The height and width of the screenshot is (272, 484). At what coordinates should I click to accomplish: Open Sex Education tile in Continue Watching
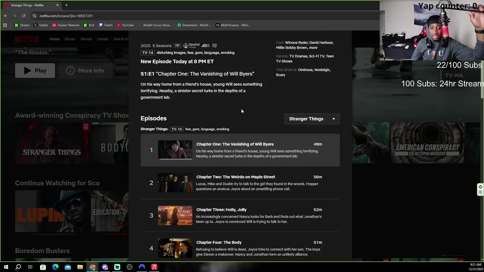tap(109, 211)
